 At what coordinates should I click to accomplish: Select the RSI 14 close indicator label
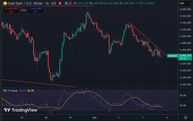[10, 91]
